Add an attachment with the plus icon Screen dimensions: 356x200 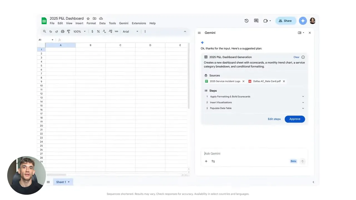(206, 161)
